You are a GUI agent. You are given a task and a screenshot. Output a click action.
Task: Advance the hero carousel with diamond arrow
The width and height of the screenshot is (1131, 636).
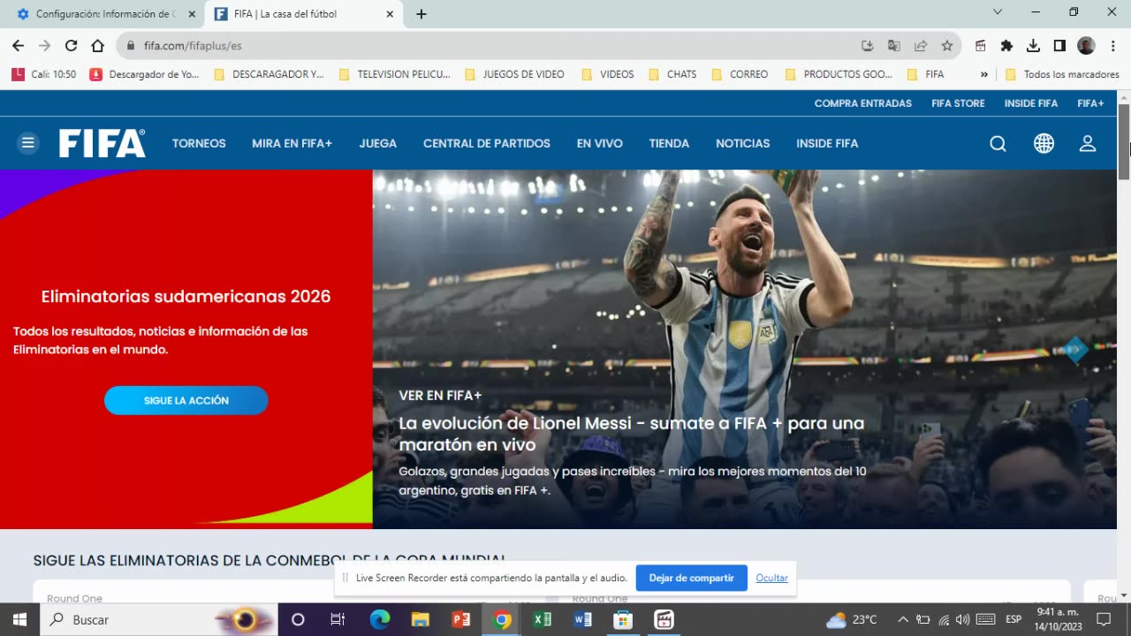(x=1074, y=350)
